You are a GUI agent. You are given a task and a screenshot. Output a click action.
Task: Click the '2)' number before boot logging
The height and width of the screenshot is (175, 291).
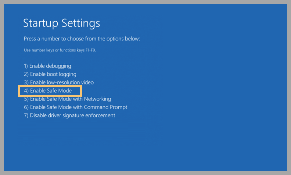coord(26,74)
